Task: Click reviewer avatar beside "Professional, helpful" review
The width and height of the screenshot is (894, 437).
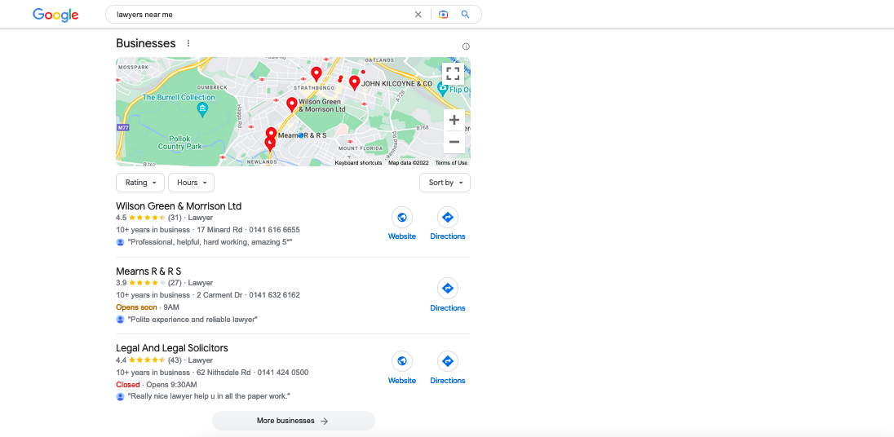Action: pos(120,242)
